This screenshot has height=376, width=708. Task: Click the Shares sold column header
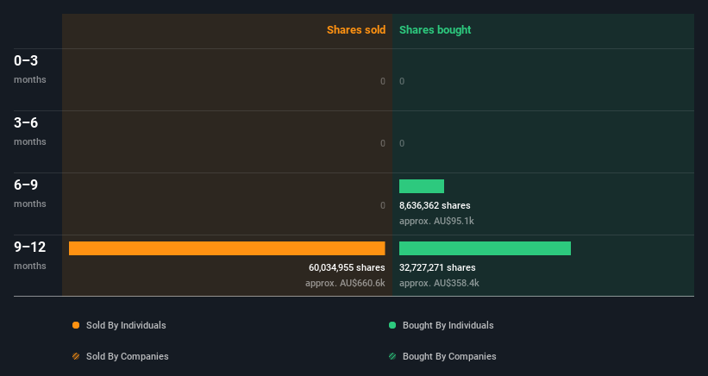point(356,30)
